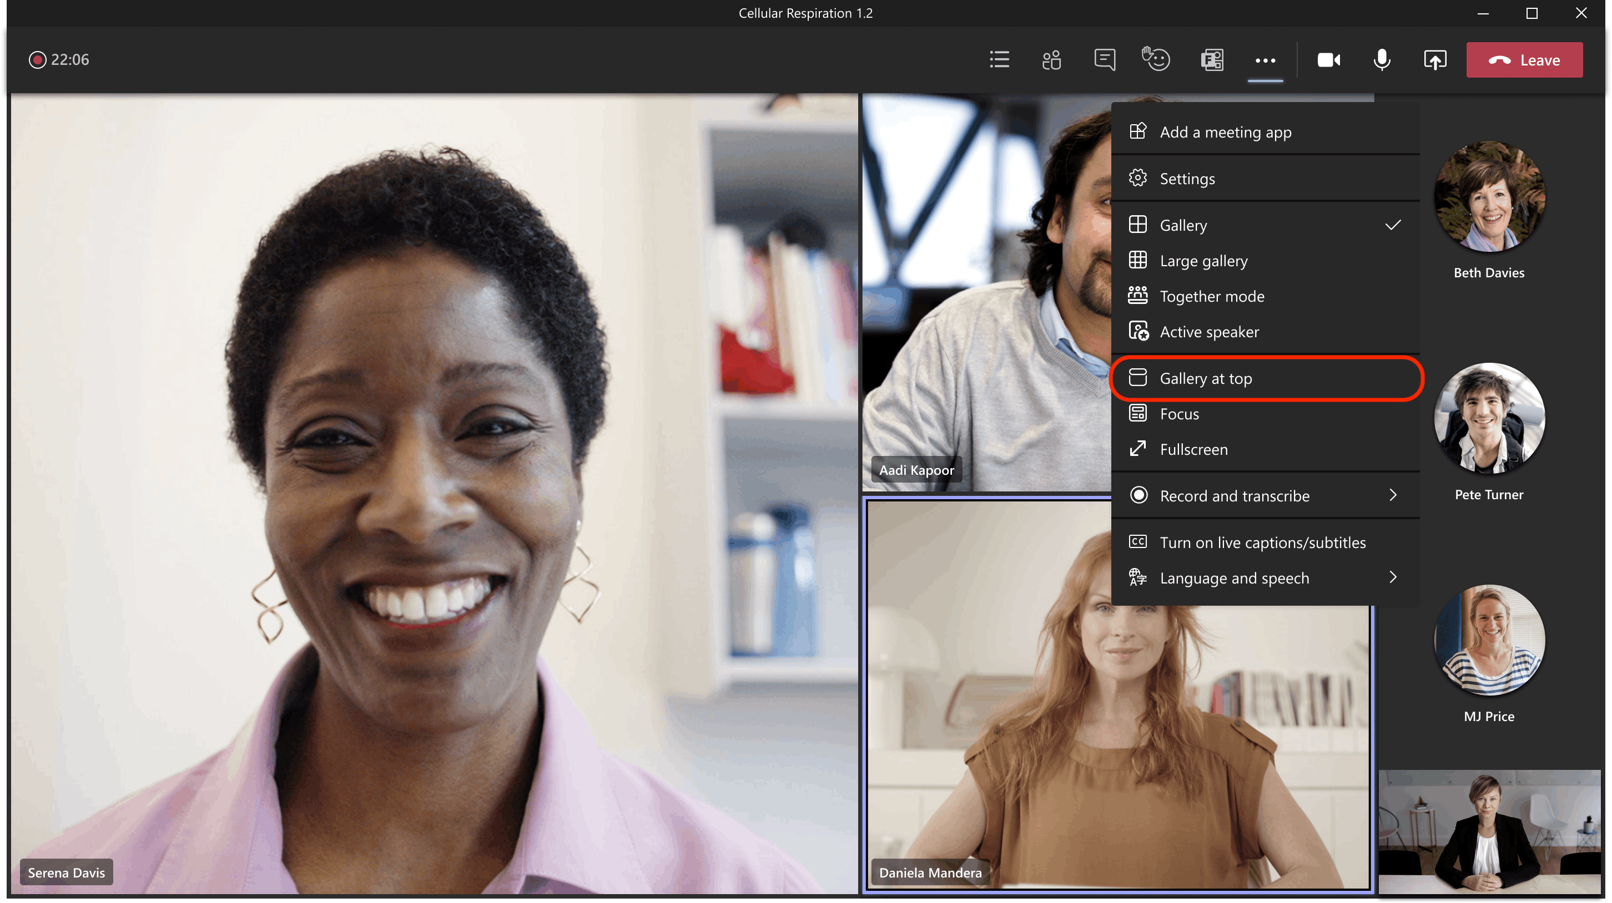Screen dimensions: 1612x903
Task: Mute the microphone
Action: (x=1382, y=60)
